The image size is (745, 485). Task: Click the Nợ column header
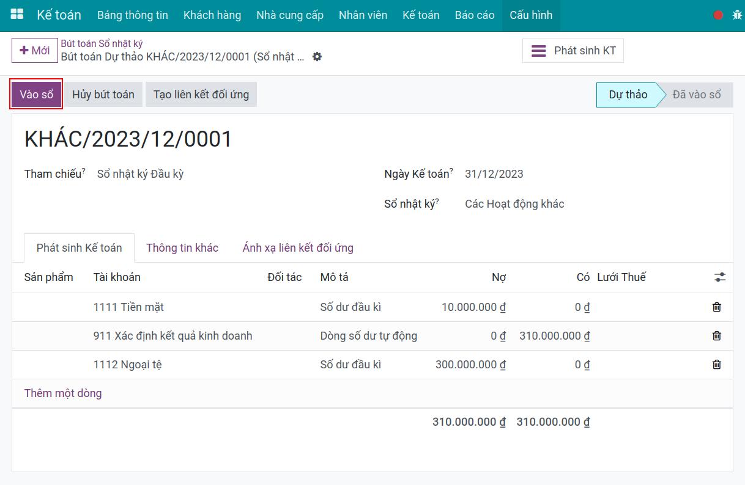coord(499,277)
